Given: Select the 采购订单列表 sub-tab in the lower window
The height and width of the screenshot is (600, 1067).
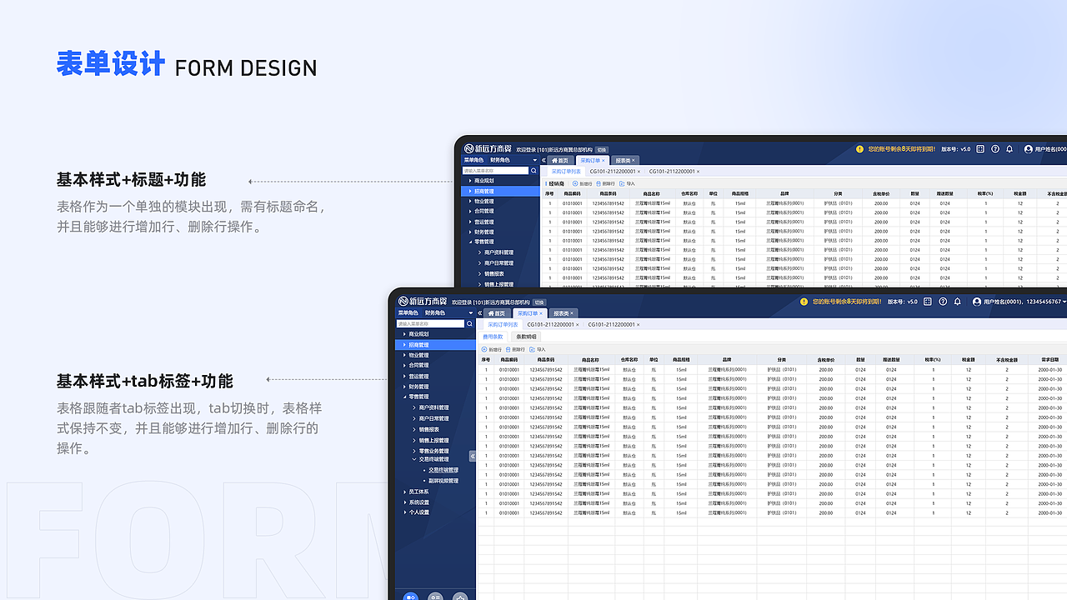Looking at the screenshot, I should click(x=503, y=325).
